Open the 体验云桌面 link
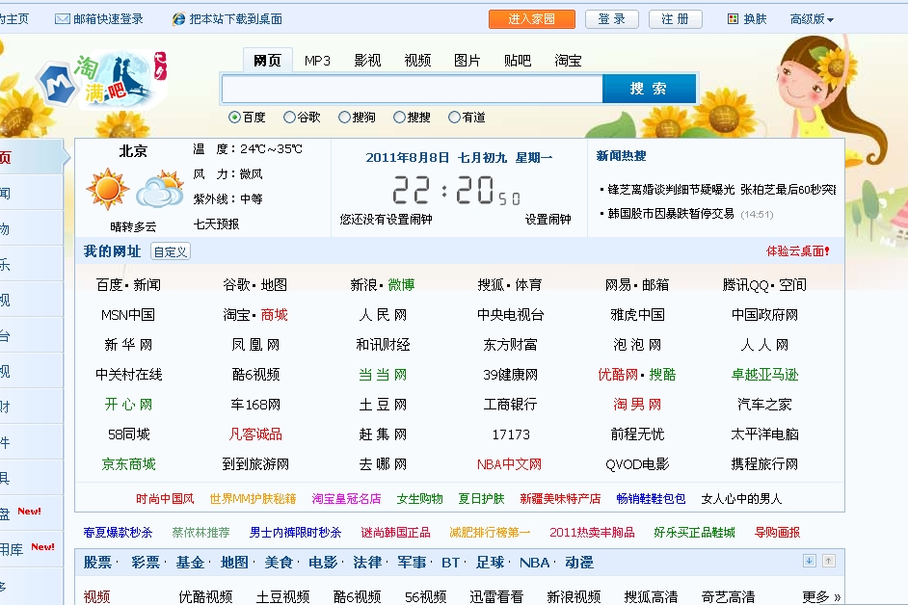Viewport: 908px width, 605px height. click(x=797, y=251)
